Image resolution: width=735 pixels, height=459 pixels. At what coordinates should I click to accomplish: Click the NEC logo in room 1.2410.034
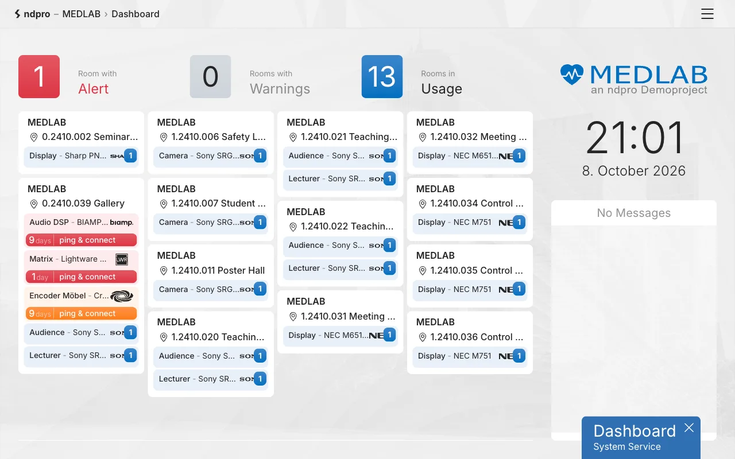(x=505, y=223)
